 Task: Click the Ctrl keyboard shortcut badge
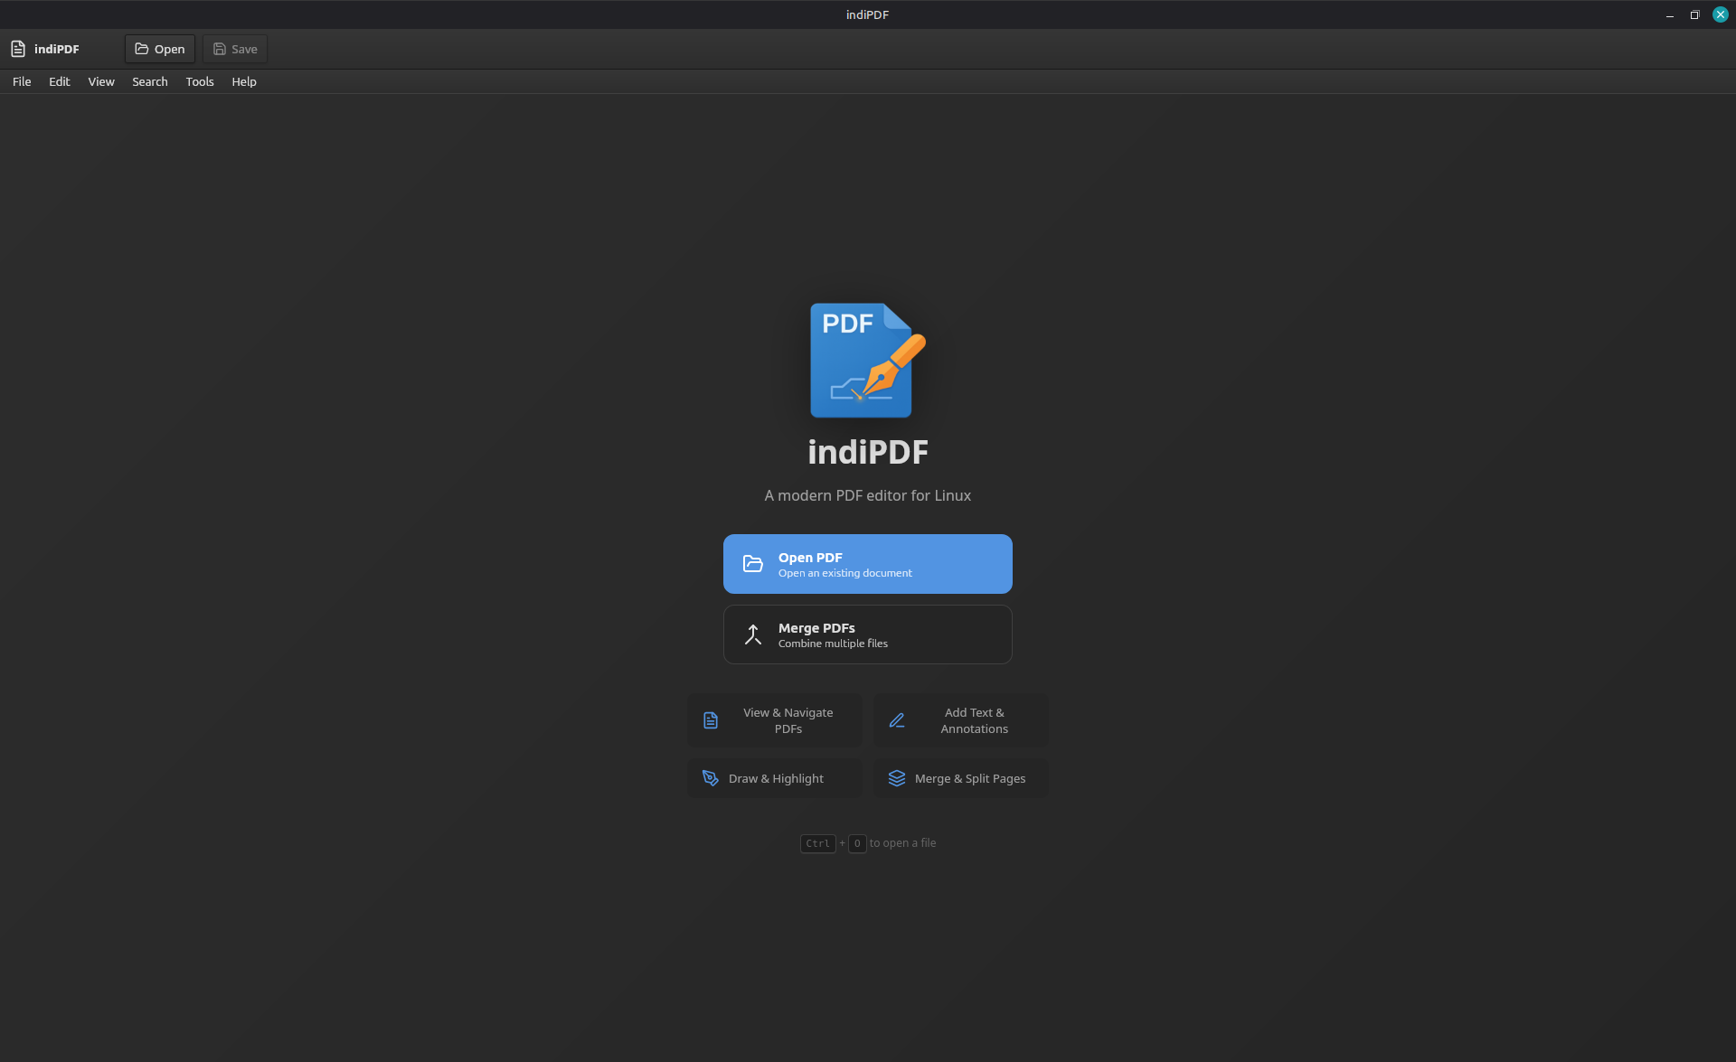[x=816, y=842]
